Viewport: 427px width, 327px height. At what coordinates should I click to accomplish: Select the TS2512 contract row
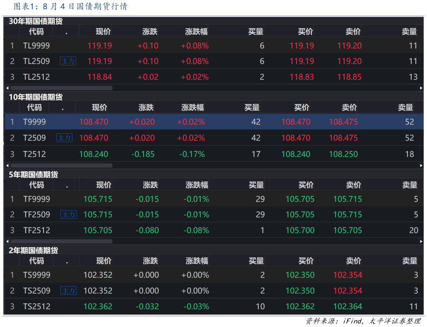[x=207, y=306]
